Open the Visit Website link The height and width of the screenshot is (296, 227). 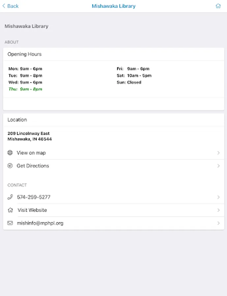click(x=32, y=210)
